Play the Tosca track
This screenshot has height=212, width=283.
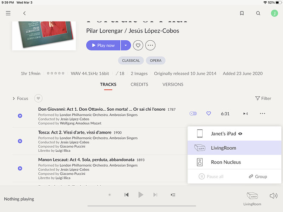pos(20,141)
